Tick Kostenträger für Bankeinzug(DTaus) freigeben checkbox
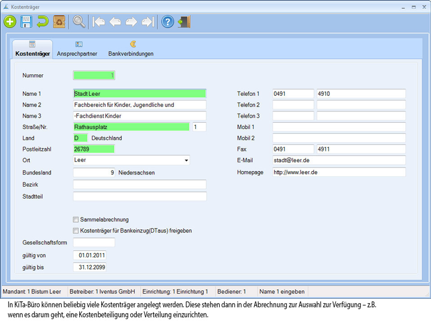The height and width of the screenshot is (323, 431). (76, 230)
